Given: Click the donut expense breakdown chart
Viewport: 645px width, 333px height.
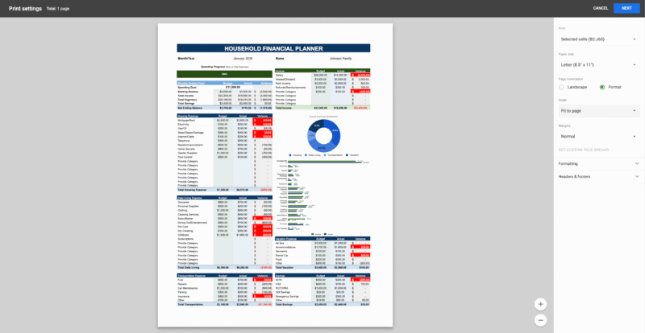Looking at the screenshot, I should tap(324, 135).
